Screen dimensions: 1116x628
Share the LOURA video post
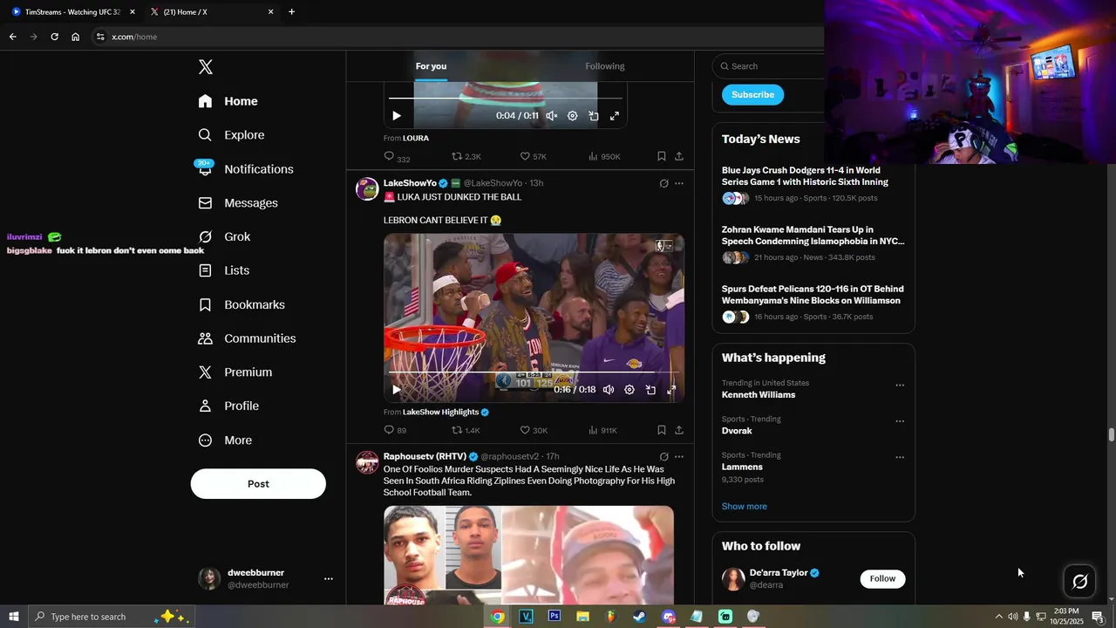(679, 157)
